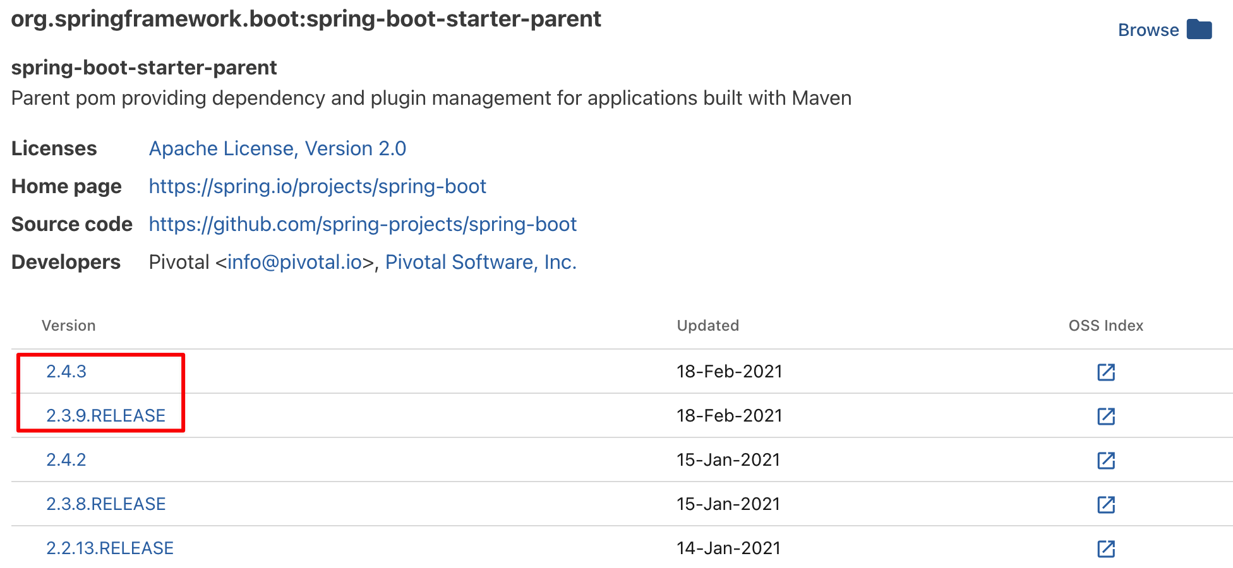
Task: Open OSS Index for version 2.4.3
Action: coord(1106,372)
